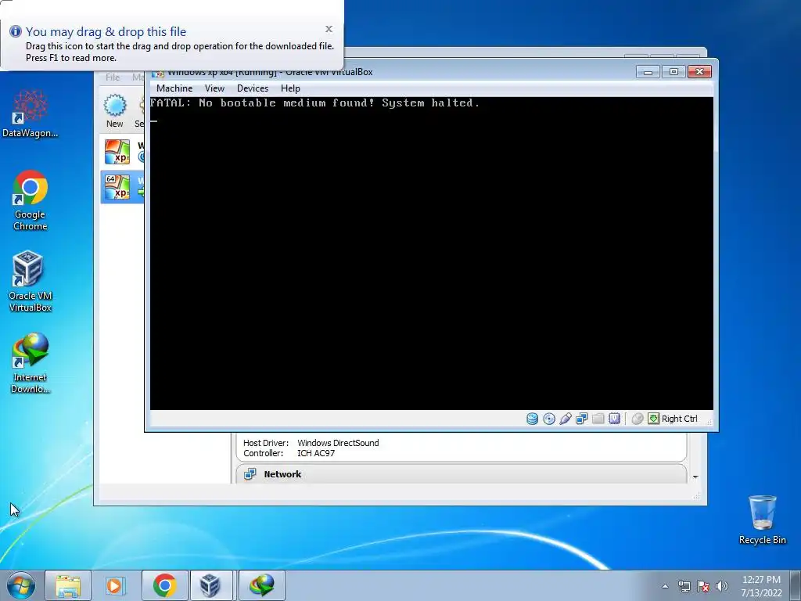This screenshot has width=801, height=601.
Task: Click the hard disk activity status icon
Action: [532, 419]
